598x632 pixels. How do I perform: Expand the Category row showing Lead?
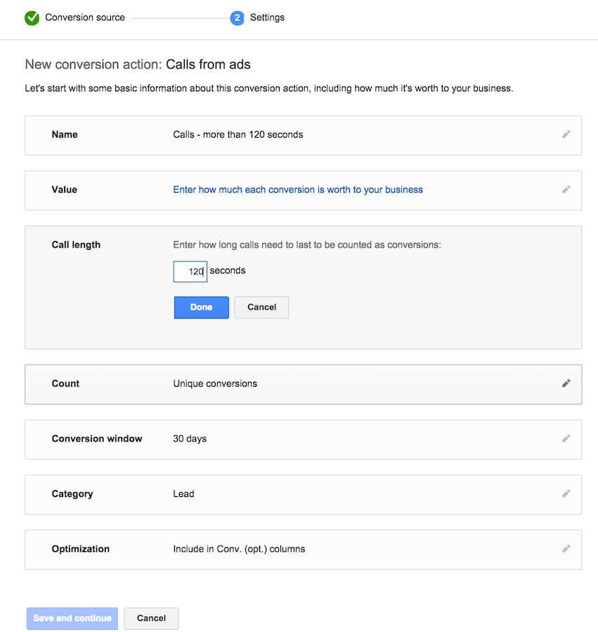click(x=304, y=494)
